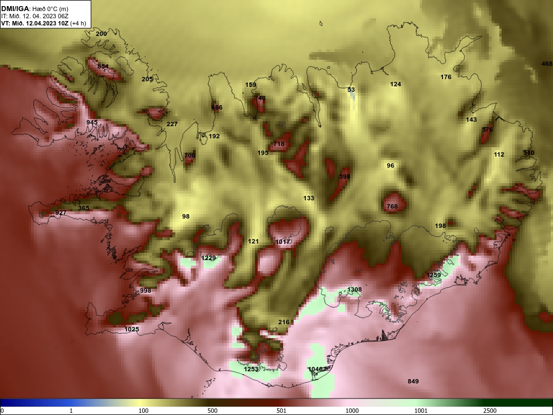Click the map value 143
Screen dimensions: 553x415
click(471, 120)
